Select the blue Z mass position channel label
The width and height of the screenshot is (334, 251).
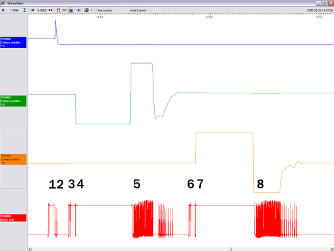13,42
